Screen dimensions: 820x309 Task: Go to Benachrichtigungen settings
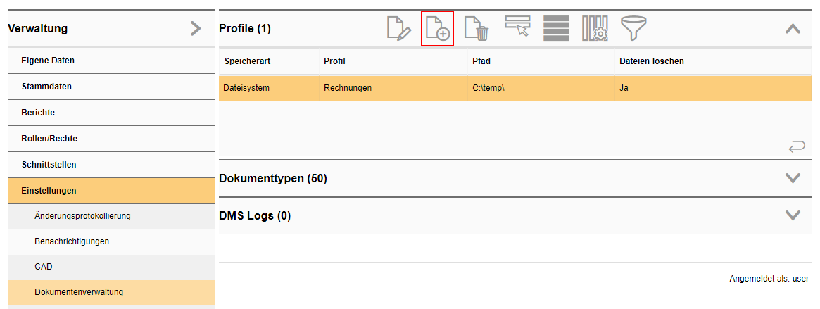pyautogui.click(x=72, y=241)
